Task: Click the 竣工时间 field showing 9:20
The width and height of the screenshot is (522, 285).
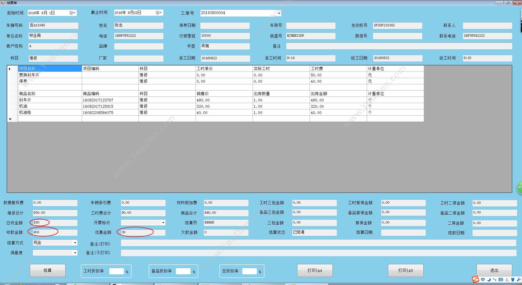Action: [487, 58]
